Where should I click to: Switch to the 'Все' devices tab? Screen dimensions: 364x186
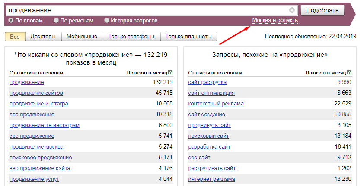coord(15,37)
